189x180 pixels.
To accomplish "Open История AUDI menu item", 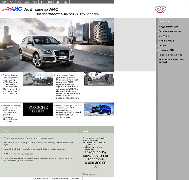I will click(x=167, y=50).
